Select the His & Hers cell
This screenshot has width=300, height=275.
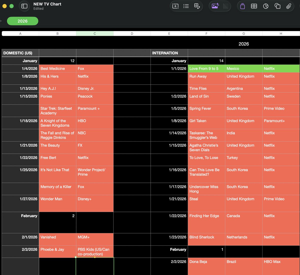[x=57, y=78]
